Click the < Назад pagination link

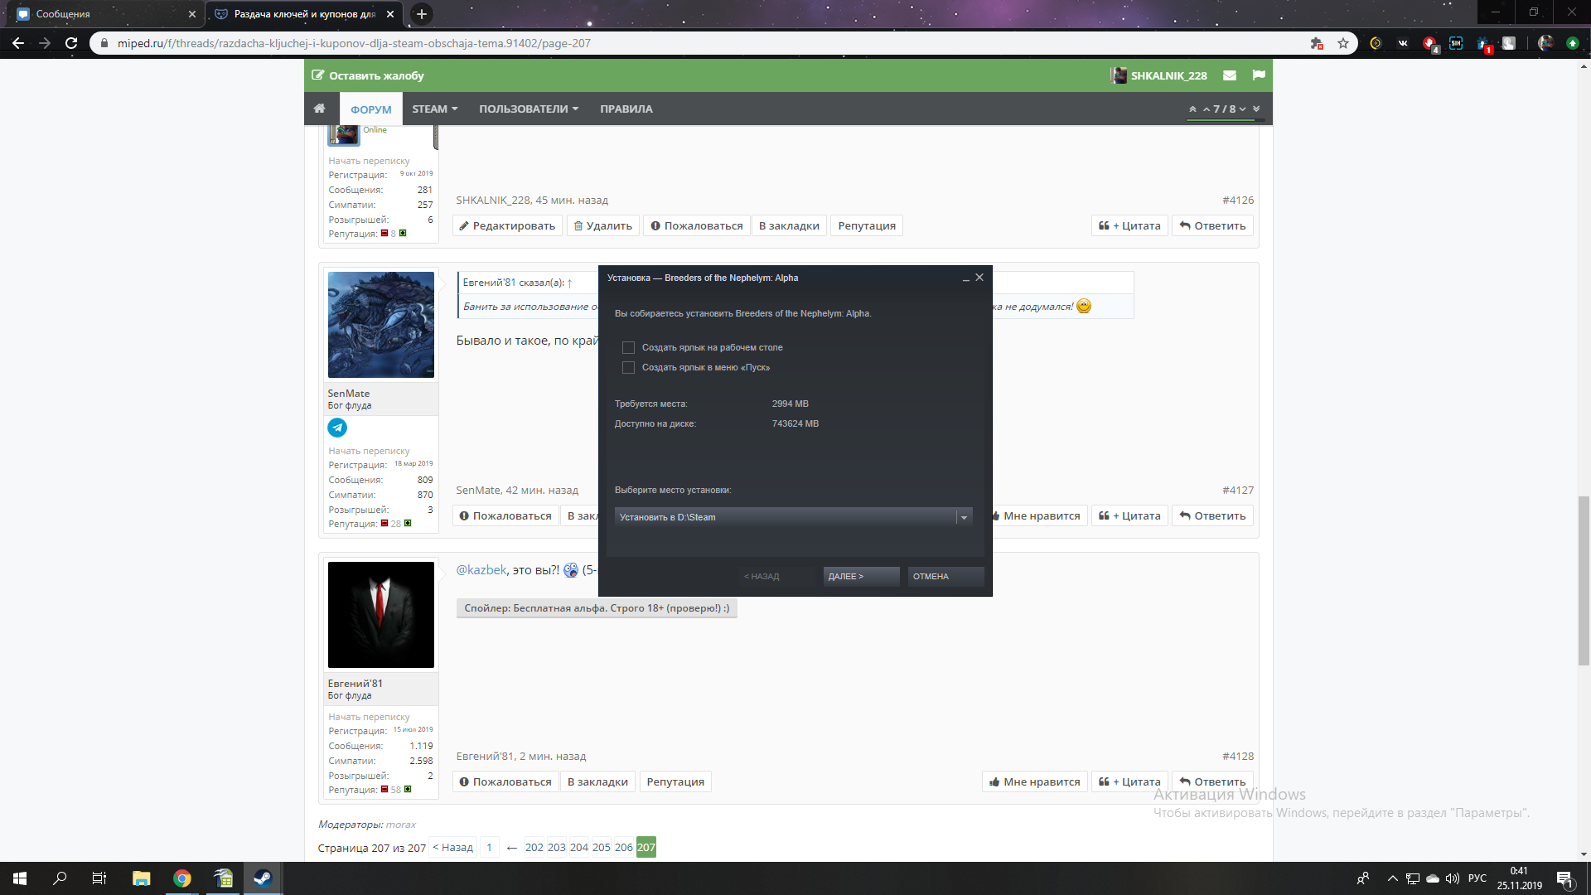pyautogui.click(x=452, y=848)
